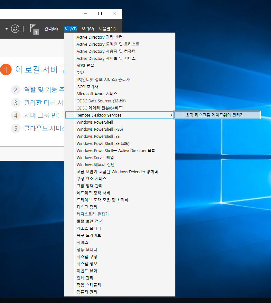Viewport: 271px width, 303px height.
Task: Open 네트워크 정책 서버
Action: pos(120,193)
